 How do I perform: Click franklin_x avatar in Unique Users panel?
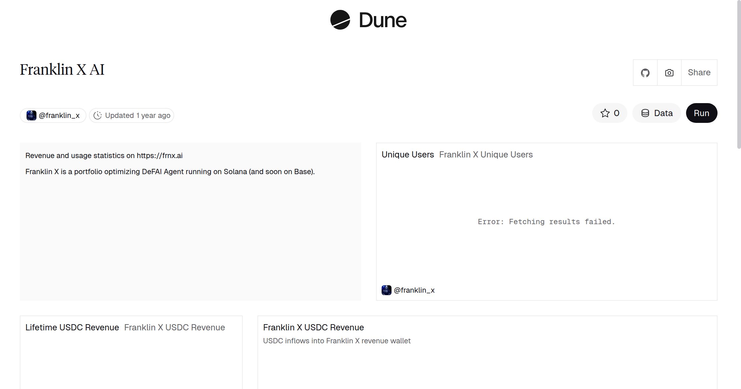pyautogui.click(x=386, y=290)
